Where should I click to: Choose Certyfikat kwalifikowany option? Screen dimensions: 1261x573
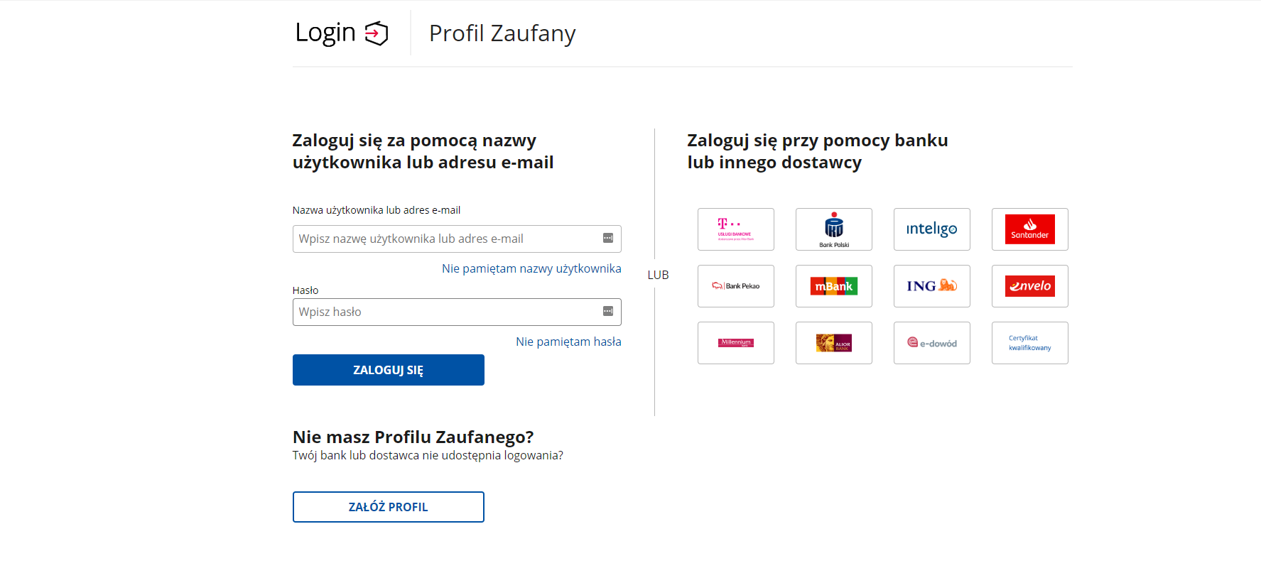tap(1029, 343)
